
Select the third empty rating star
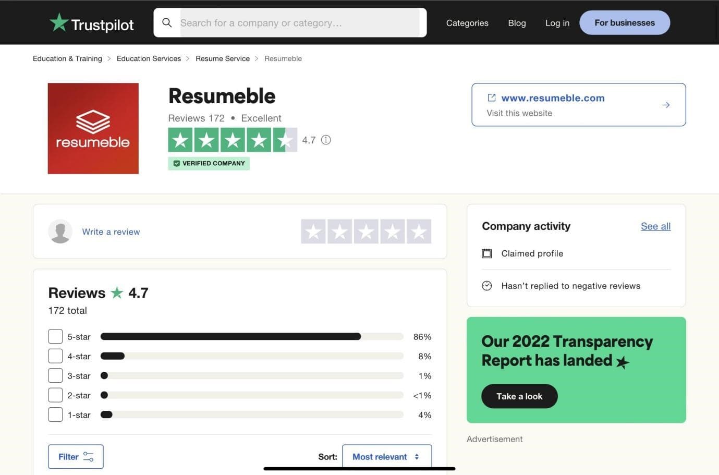pyautogui.click(x=366, y=232)
